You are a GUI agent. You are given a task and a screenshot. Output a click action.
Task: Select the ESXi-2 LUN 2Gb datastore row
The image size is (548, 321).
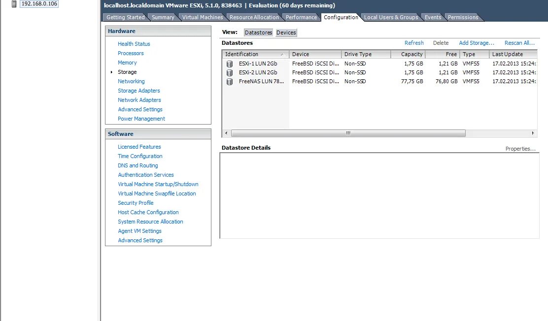tap(379, 72)
